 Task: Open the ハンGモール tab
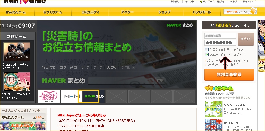[202, 12]
